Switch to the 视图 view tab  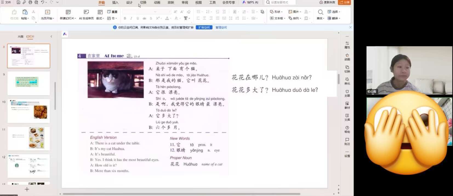[198, 2]
